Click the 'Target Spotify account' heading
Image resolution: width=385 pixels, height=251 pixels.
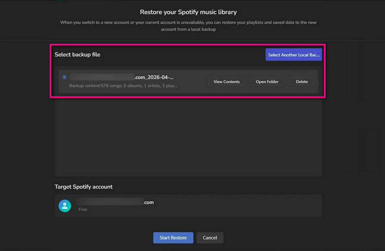tap(83, 187)
